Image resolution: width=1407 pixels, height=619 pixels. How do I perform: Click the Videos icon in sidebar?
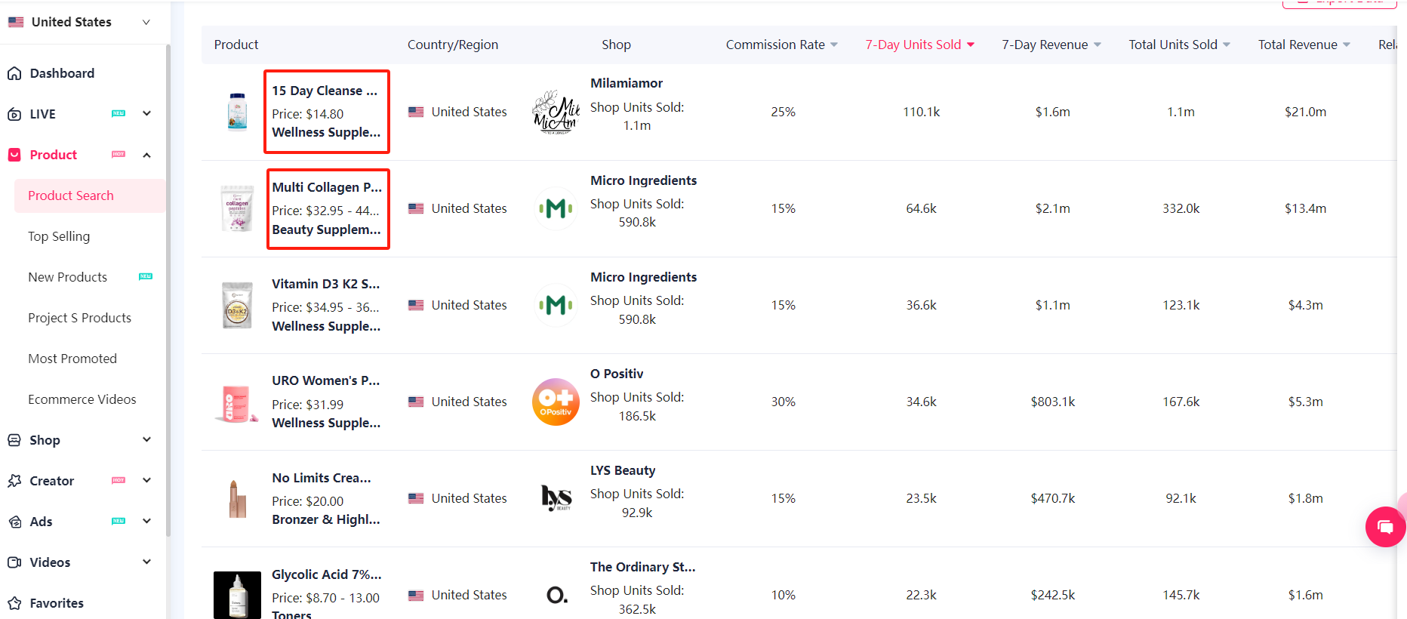14,562
